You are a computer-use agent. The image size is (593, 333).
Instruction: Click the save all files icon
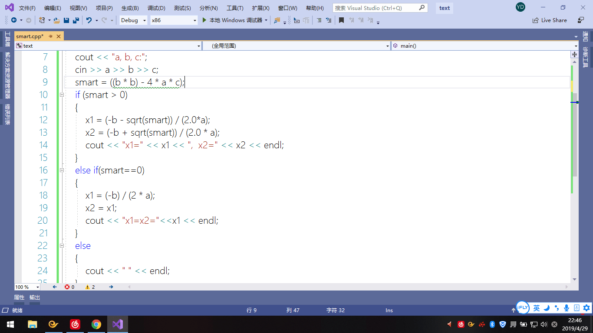76,20
